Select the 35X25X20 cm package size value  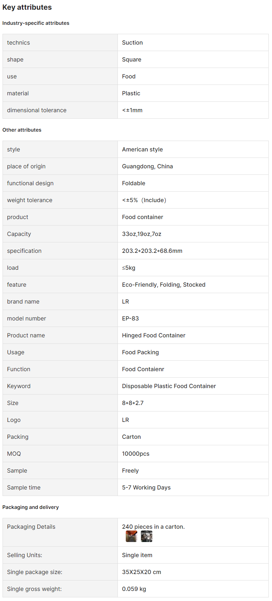click(141, 572)
